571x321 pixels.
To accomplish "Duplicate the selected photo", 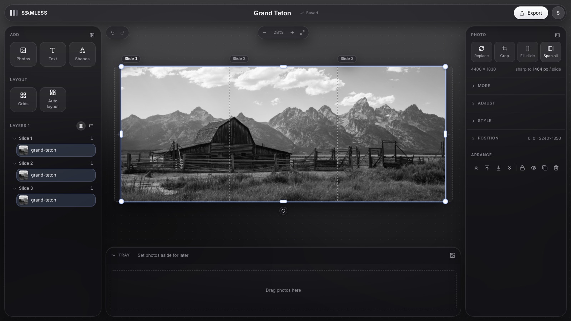I will (x=545, y=168).
